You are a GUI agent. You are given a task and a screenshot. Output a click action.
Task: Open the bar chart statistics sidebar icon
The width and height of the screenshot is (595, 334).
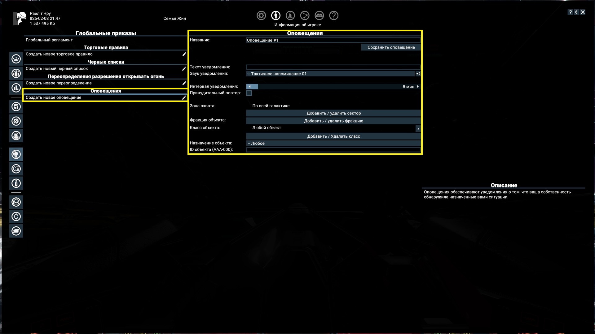[x=16, y=88]
